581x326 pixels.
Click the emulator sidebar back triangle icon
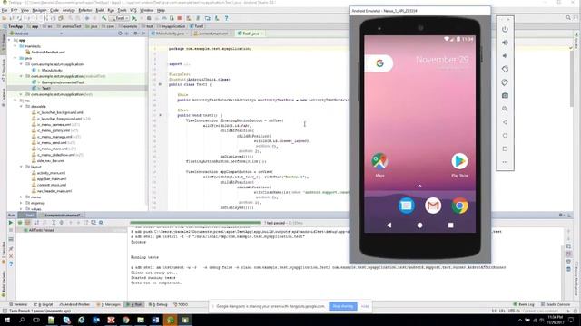click(505, 122)
